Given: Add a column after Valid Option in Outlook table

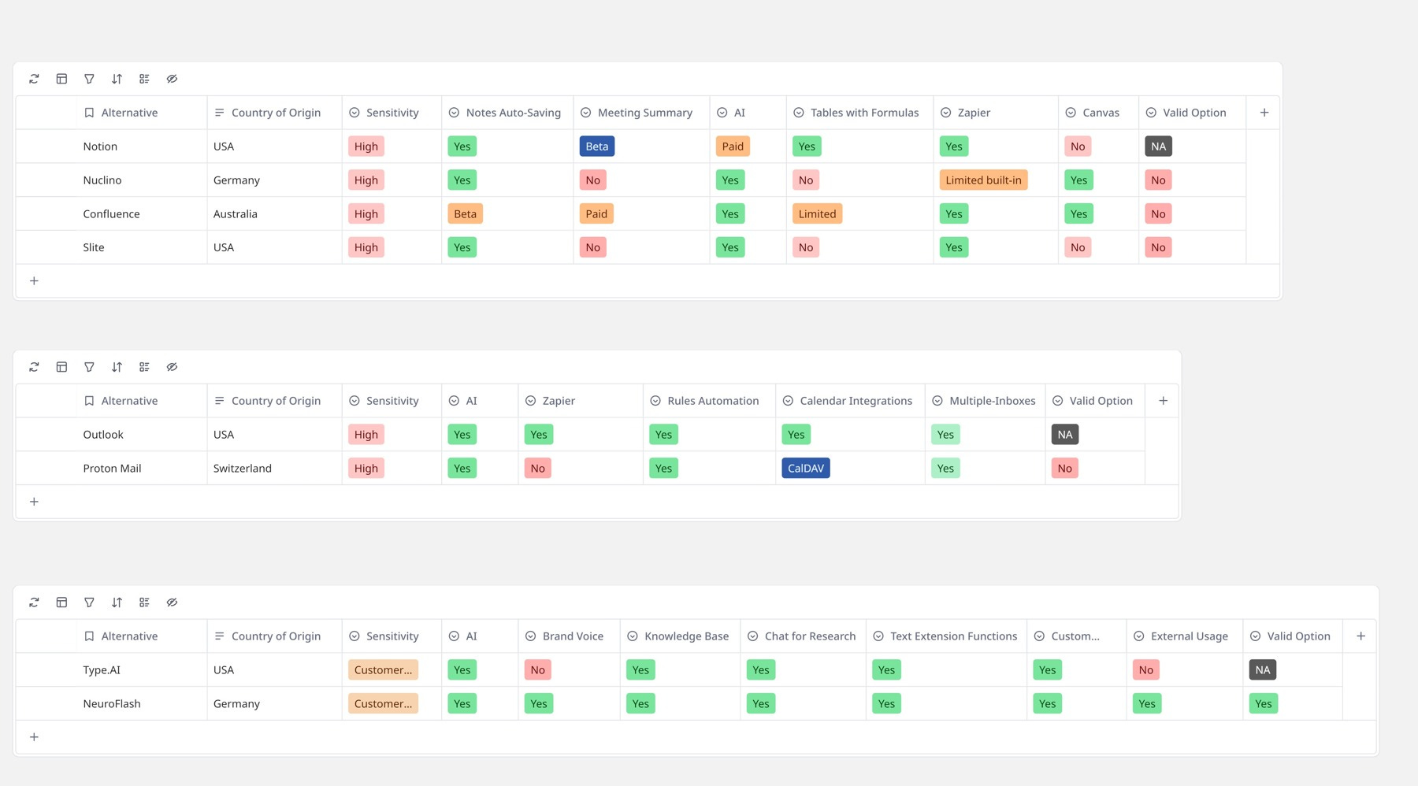Looking at the screenshot, I should pyautogui.click(x=1163, y=401).
